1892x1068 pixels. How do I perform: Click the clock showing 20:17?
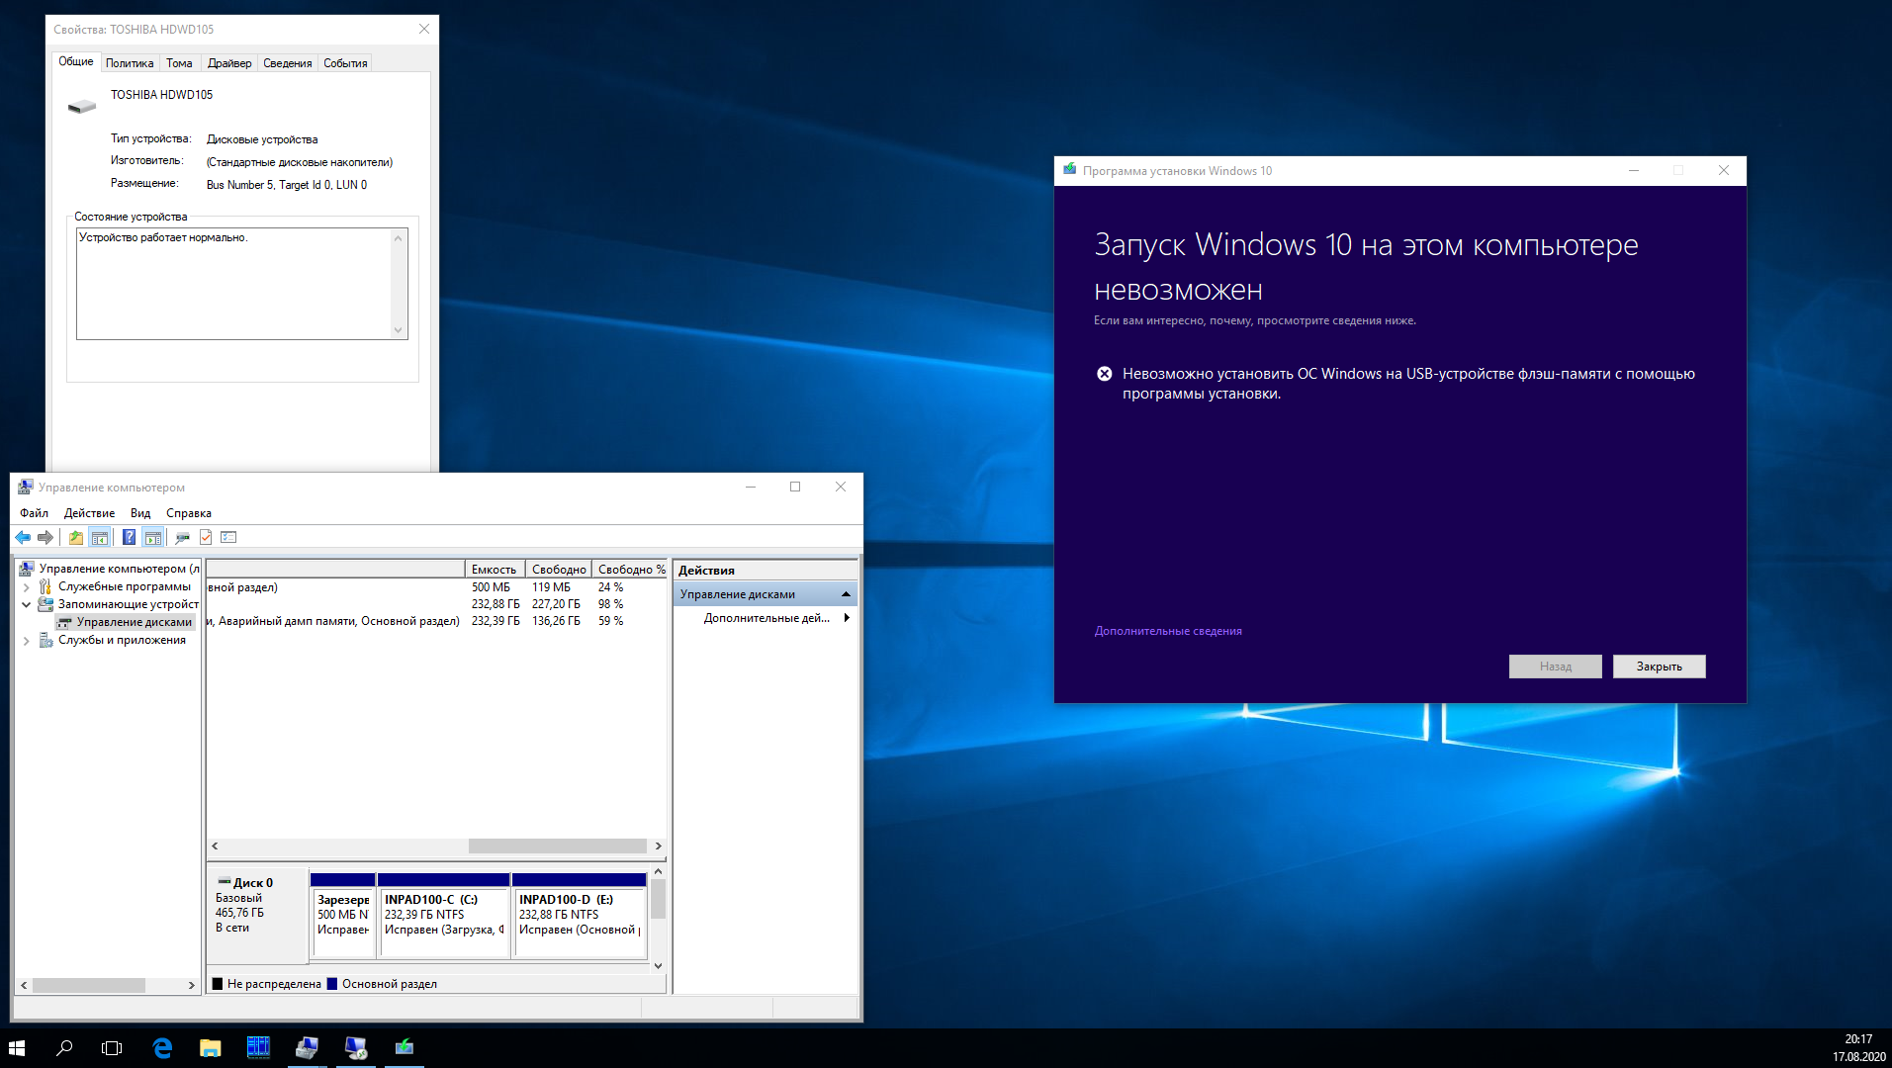1858,1039
